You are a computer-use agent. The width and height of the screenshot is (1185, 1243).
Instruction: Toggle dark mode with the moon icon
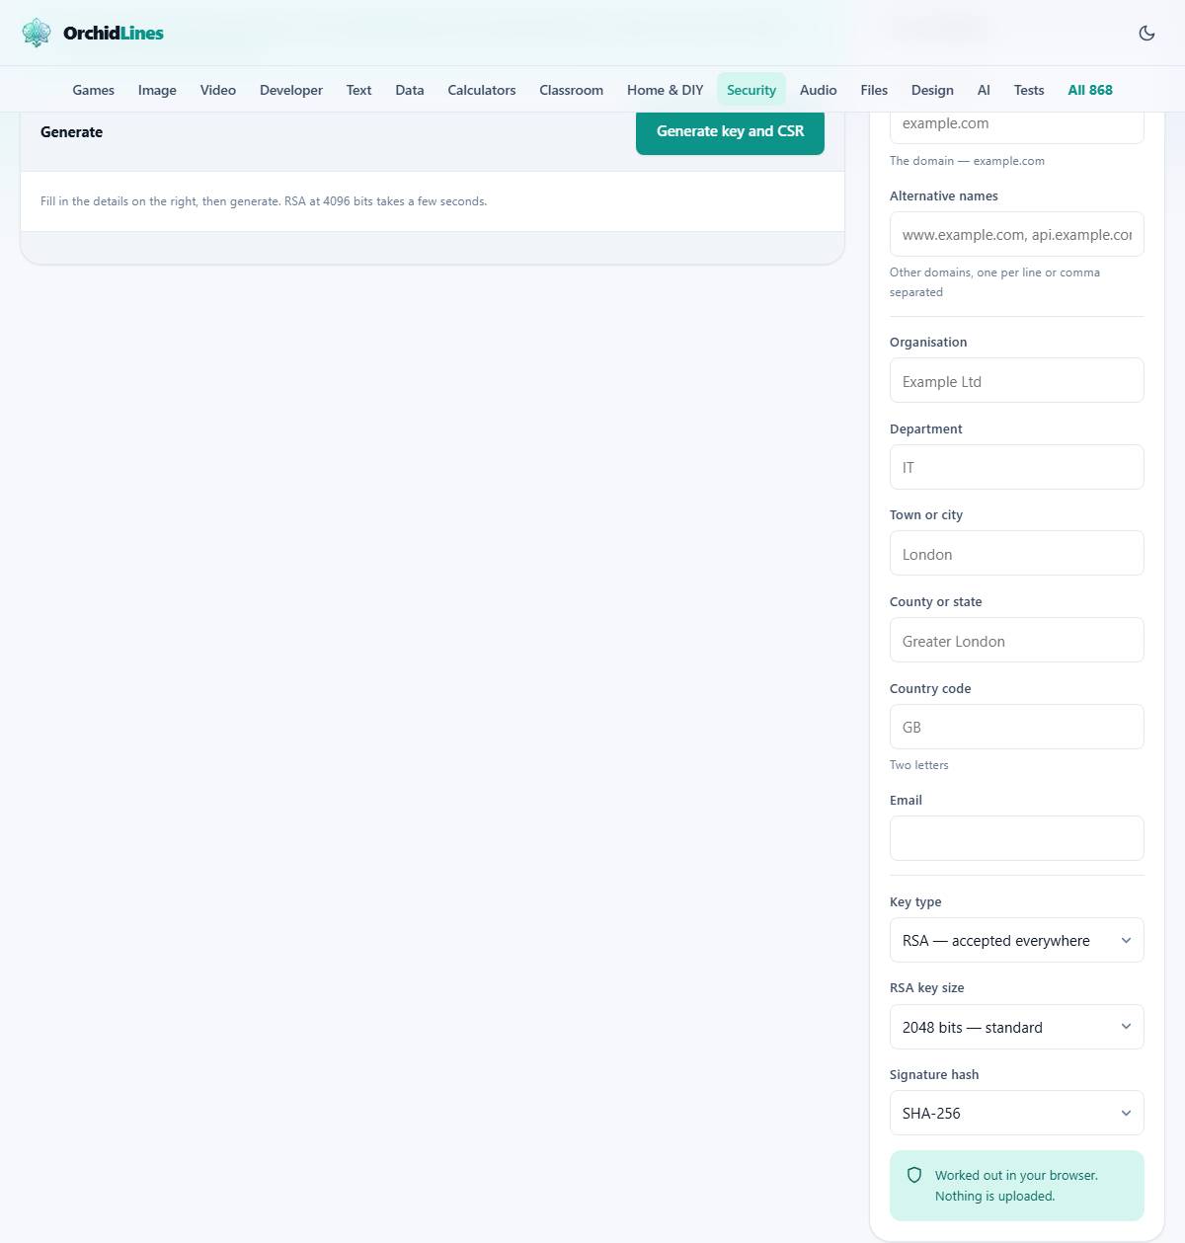point(1146,33)
